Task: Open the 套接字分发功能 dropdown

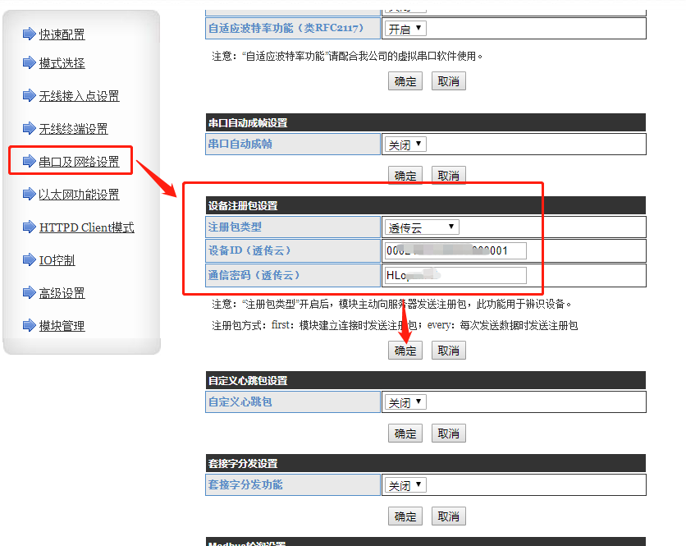Action: [x=405, y=485]
